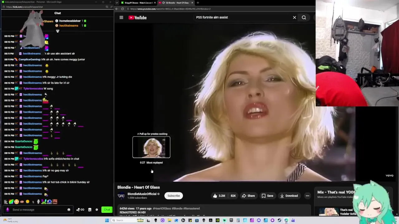Expand the pinned chatters collapse arrow
Image resolution: width=399 pixels, height=224 pixels.
pyautogui.click(x=57, y=31)
